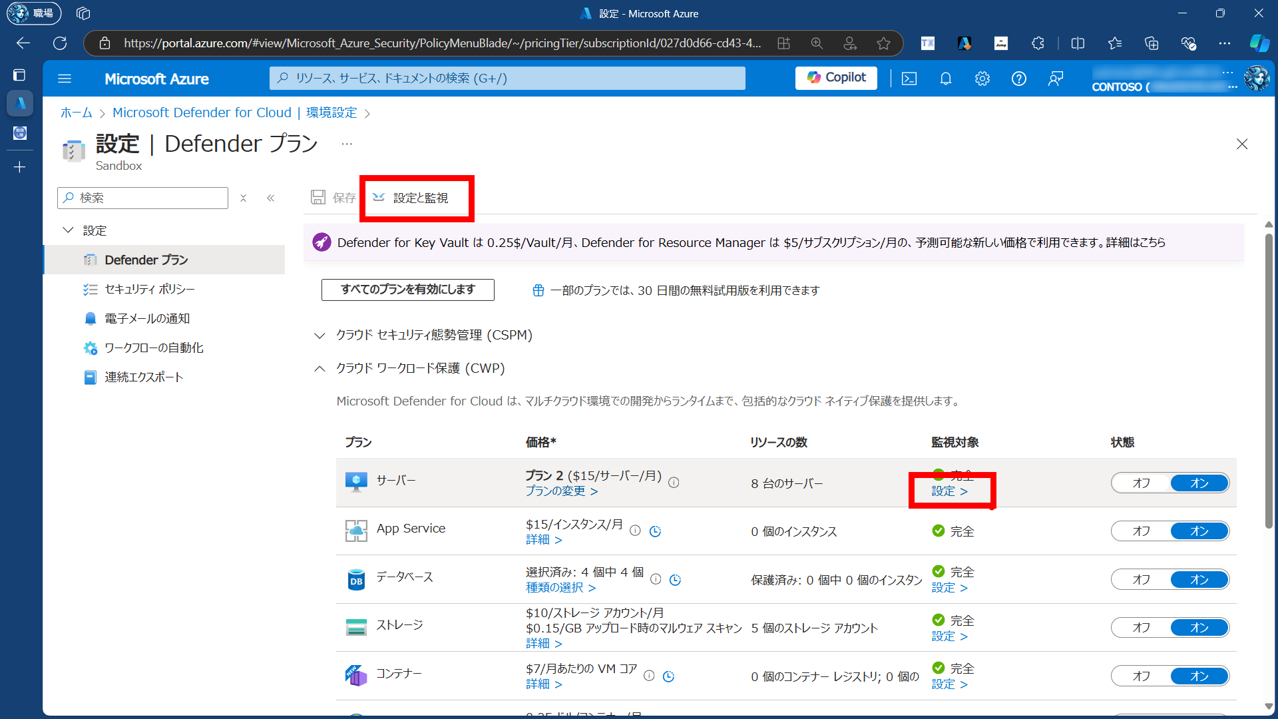Open browser split screen icon
The width and height of the screenshot is (1278, 719).
1078,43
